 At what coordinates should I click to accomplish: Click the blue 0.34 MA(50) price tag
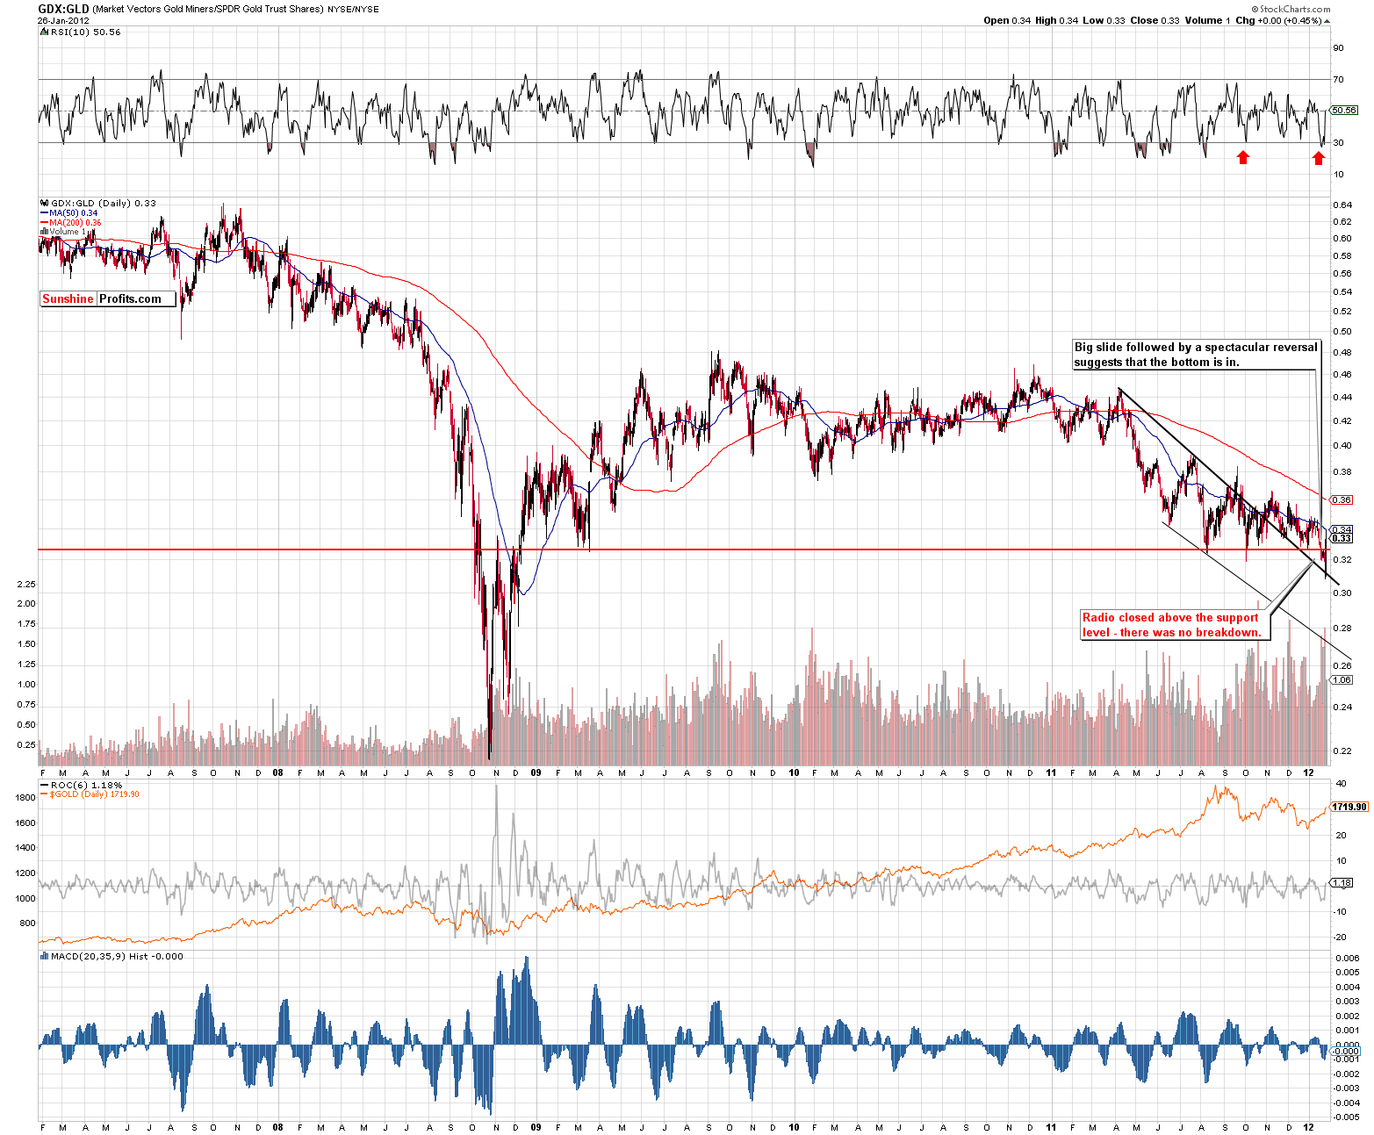1342,529
